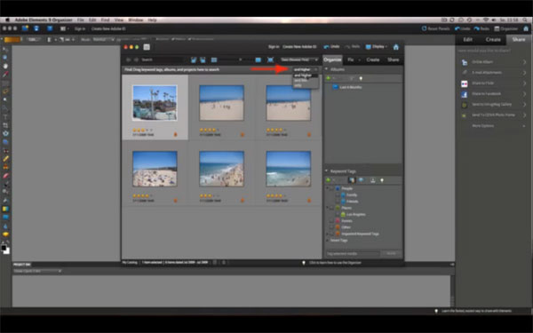This screenshot has height=333, width=533.
Task: Open the Apple menu
Action: 7,20
